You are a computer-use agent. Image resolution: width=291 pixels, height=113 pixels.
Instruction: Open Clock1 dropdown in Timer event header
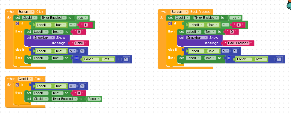tap(25, 79)
